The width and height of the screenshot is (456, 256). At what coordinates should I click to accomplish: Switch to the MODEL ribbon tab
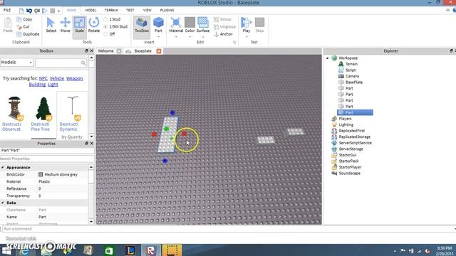coord(90,10)
